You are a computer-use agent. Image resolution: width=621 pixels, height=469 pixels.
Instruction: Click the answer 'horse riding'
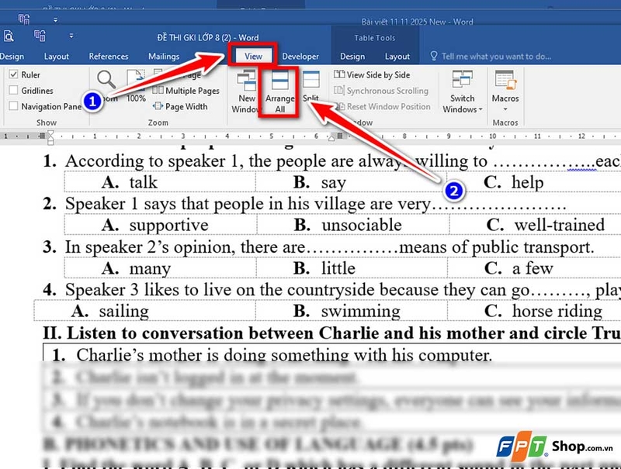tap(557, 311)
